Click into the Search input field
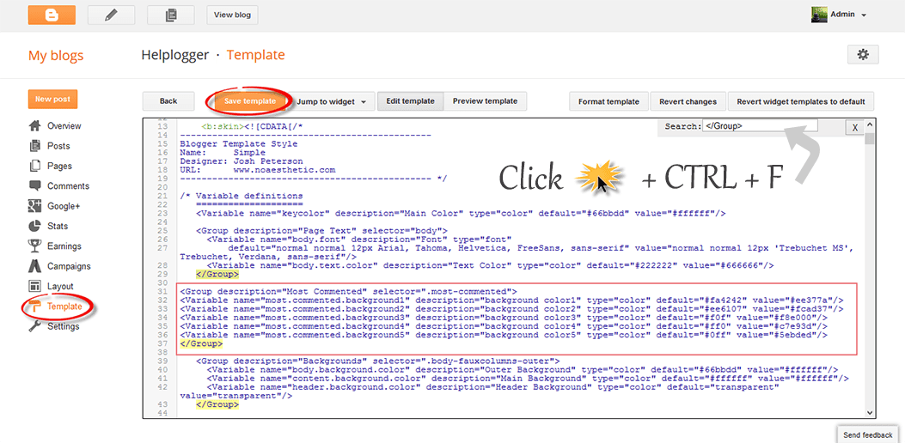 point(760,125)
